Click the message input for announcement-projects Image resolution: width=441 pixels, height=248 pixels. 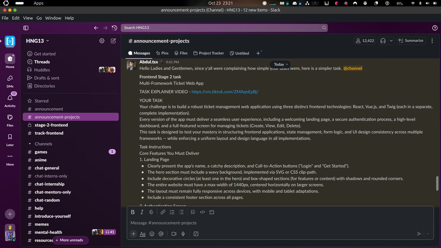280,223
